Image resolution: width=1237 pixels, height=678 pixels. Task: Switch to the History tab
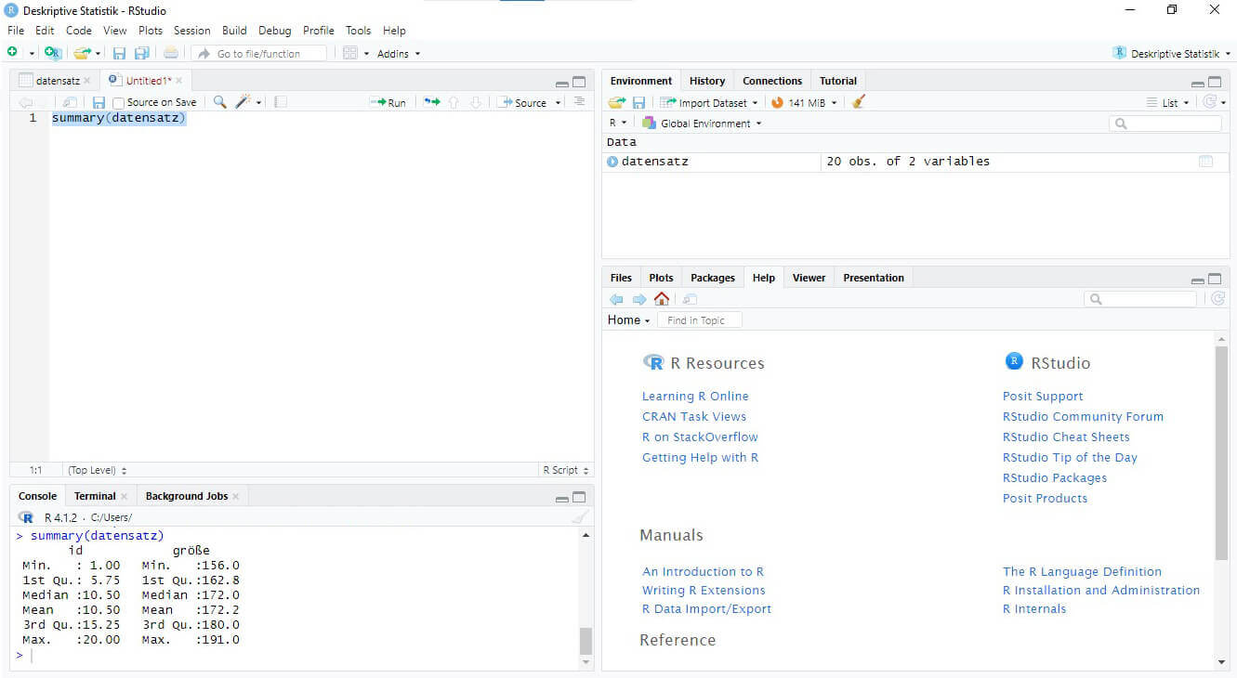tap(707, 81)
